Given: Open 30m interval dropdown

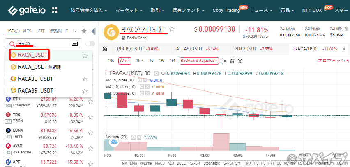Looking at the screenshot, I should (x=125, y=61).
